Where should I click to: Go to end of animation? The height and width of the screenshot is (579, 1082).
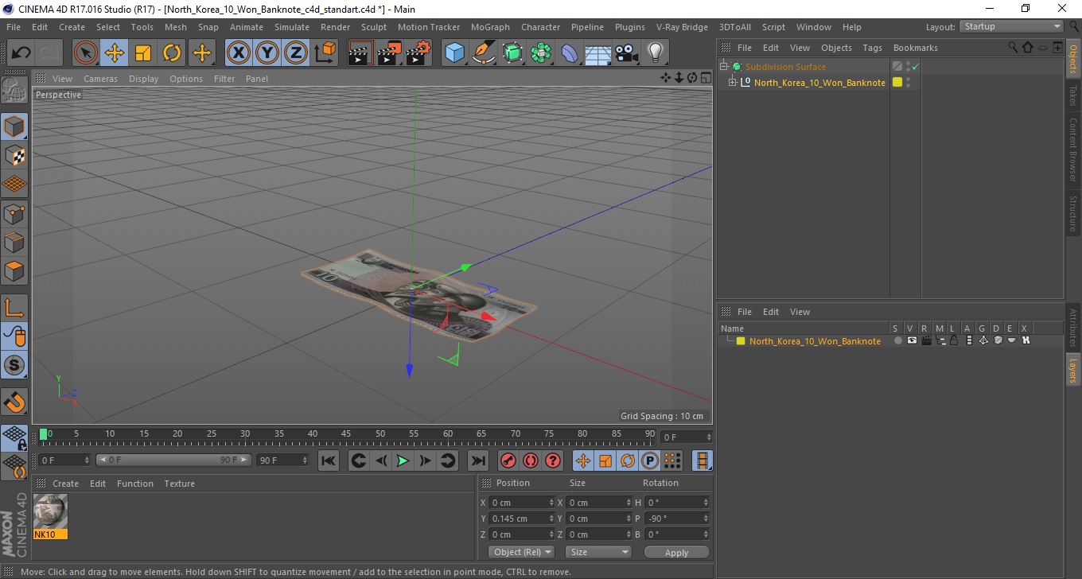(x=477, y=460)
